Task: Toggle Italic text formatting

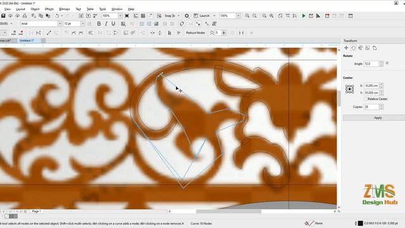Action: coord(106,24)
